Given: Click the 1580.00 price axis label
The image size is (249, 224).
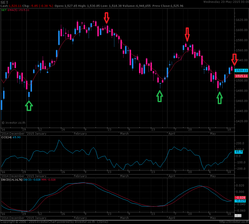Looking at the screenshot, I should pos(242,40).
